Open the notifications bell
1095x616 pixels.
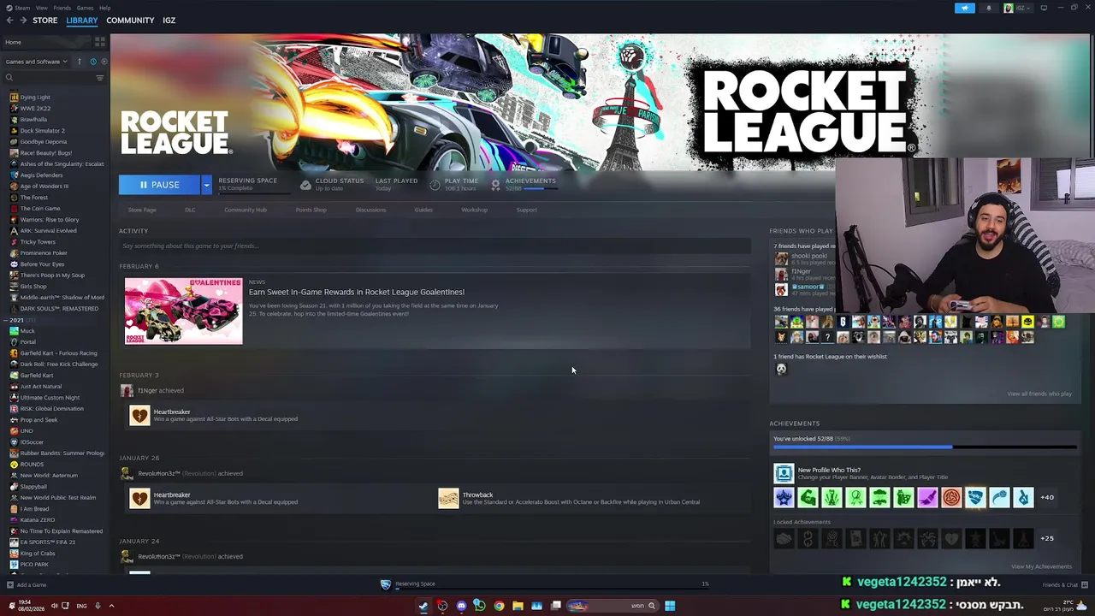(989, 8)
